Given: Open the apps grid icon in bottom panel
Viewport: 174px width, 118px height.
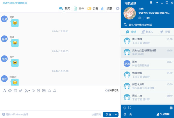Looking at the screenshot, I should click(x=171, y=108).
